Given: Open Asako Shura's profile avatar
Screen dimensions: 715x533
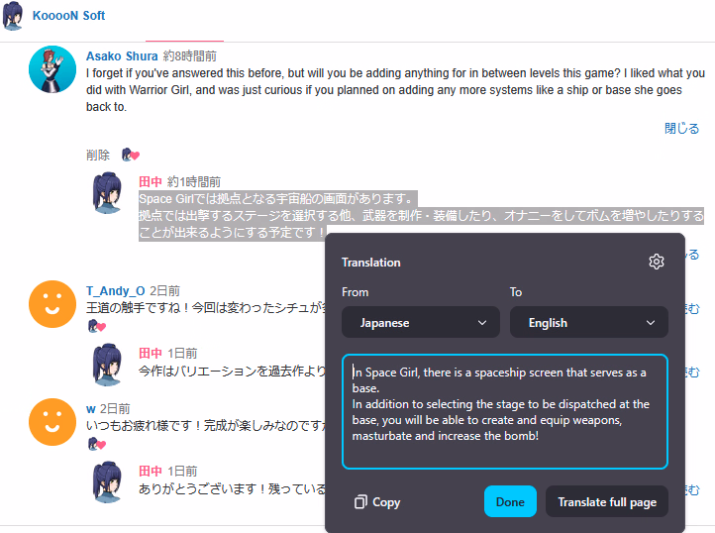Looking at the screenshot, I should (52, 69).
